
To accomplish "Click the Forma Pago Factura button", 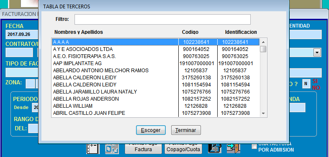I will [143, 149].
